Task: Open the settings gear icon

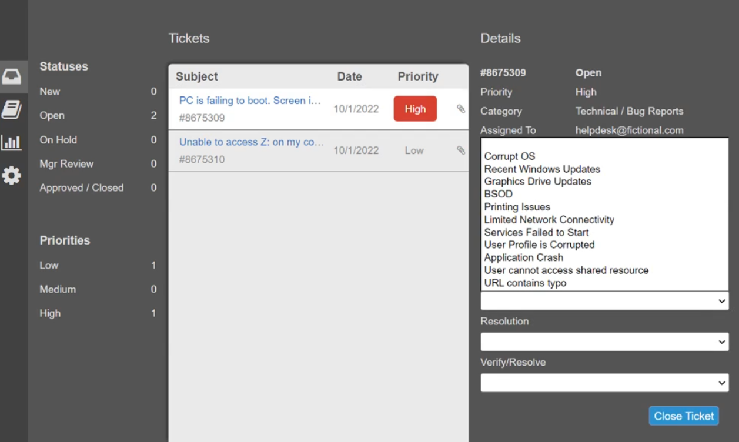Action: pos(12,175)
